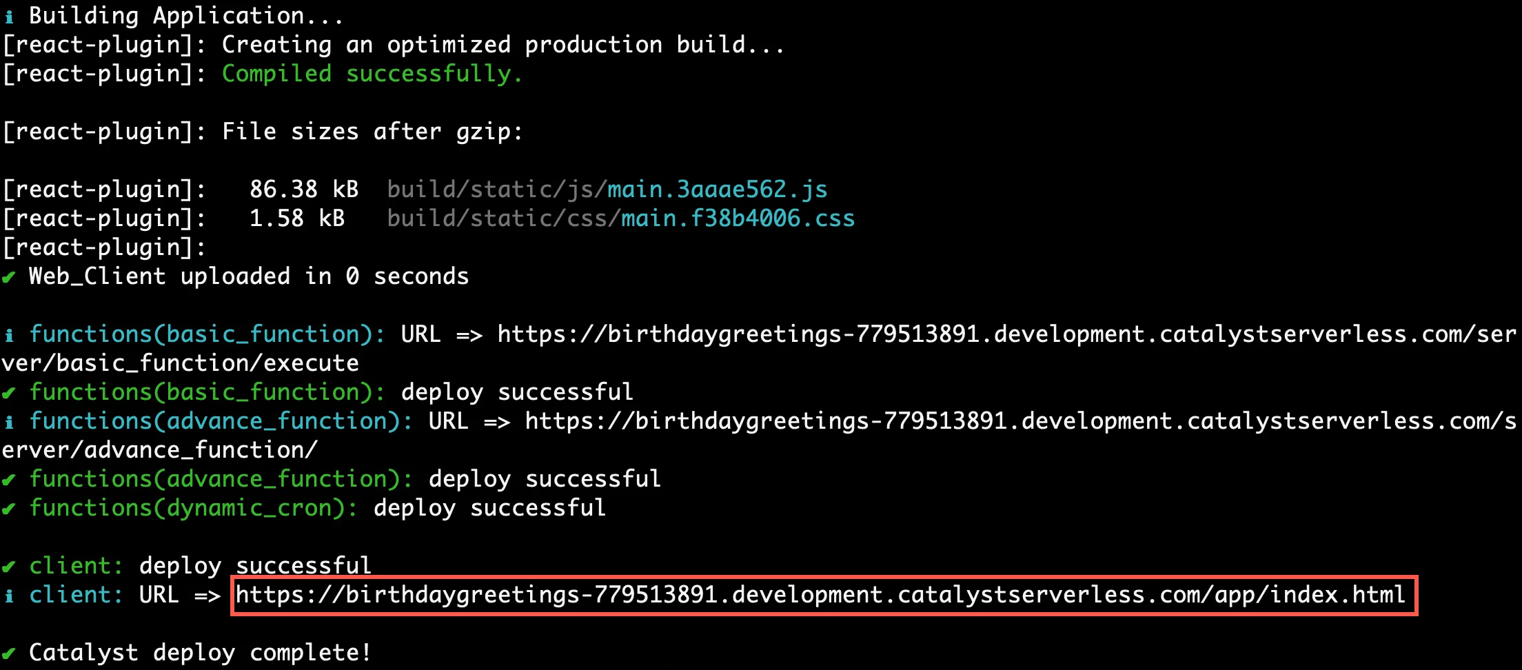Viewport: 1522px width, 670px height.
Task: Click the checkmark before advance_function deploy successful
Action: 8,480
